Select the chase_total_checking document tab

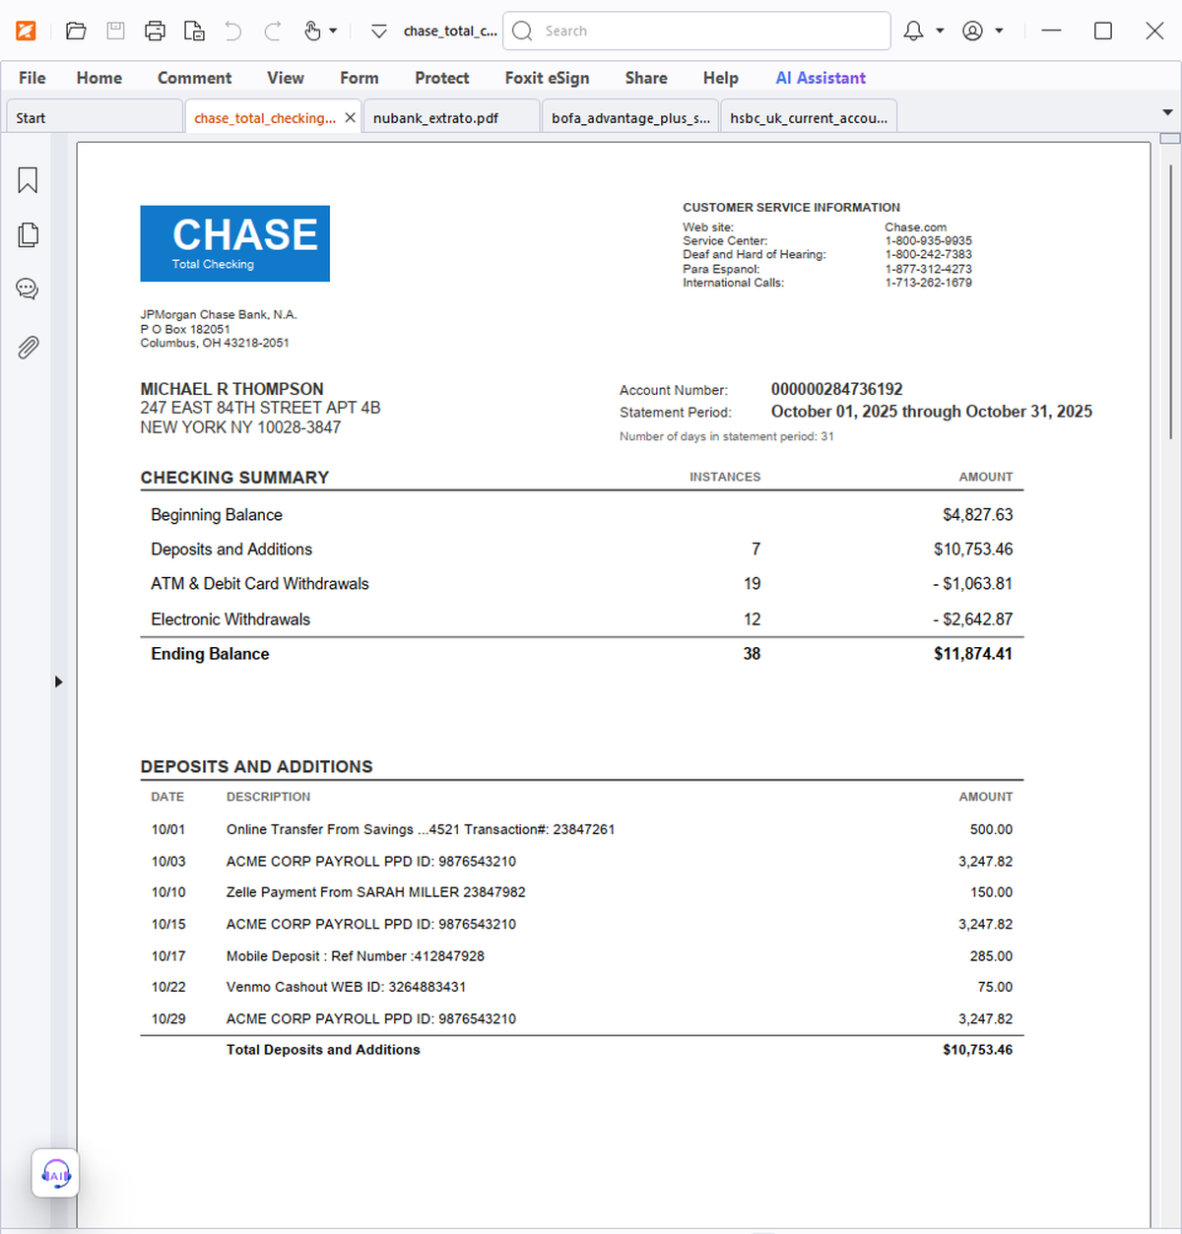[x=264, y=118]
